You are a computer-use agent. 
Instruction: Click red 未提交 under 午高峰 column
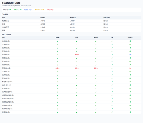[x=57, y=68]
